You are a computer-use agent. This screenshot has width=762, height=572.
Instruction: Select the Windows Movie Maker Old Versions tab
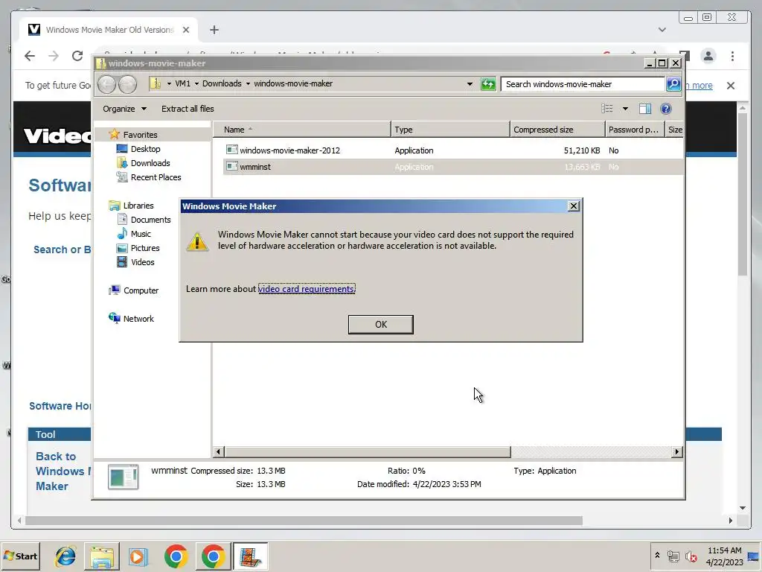pos(109,30)
